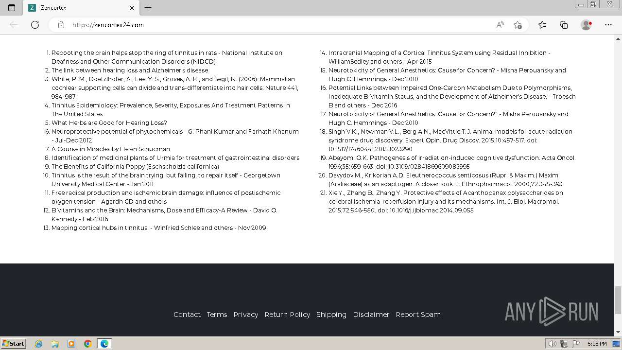The image size is (622, 350).
Task: Open the Return Policy link
Action: point(287,315)
